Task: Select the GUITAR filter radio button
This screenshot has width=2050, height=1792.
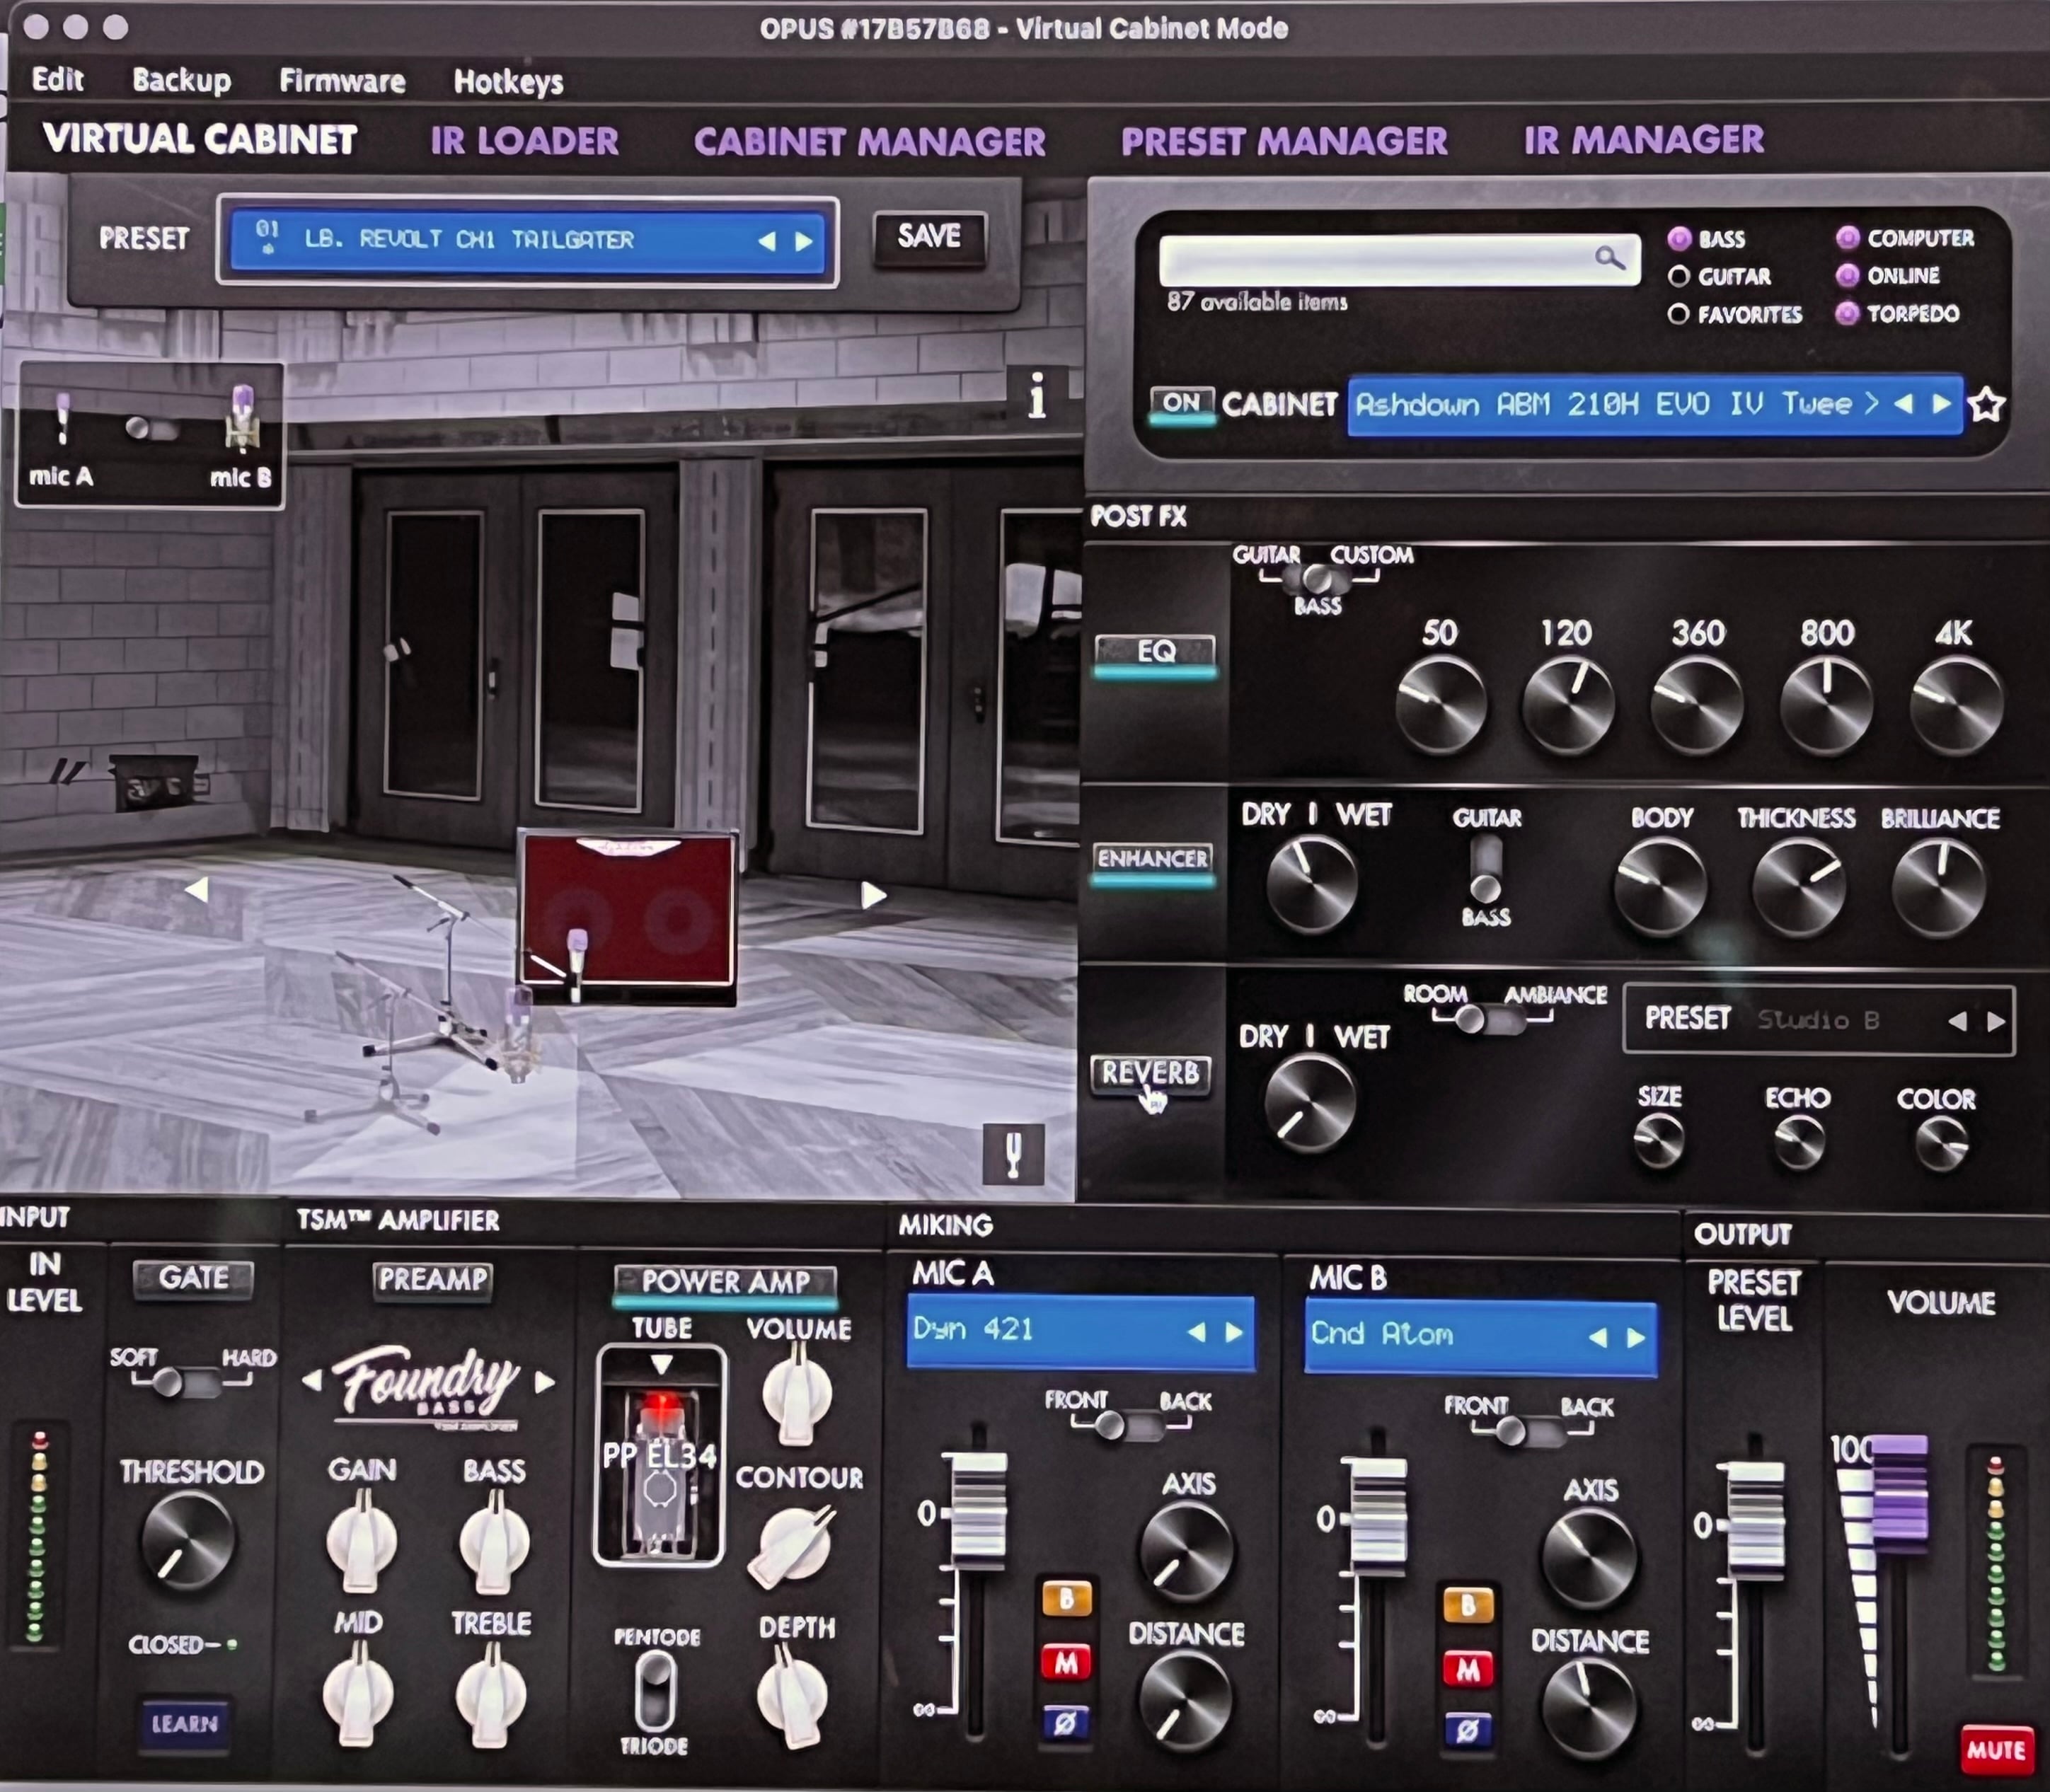Action: point(1679,276)
